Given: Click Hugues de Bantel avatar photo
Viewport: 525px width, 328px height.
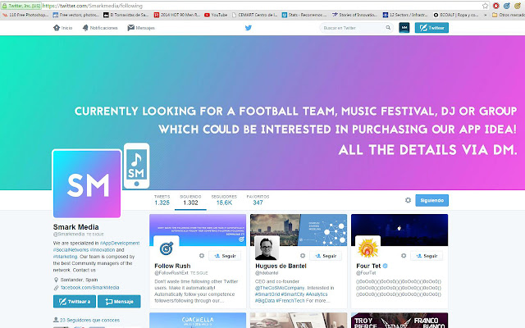Looking at the screenshot, I should pyautogui.click(x=267, y=248).
